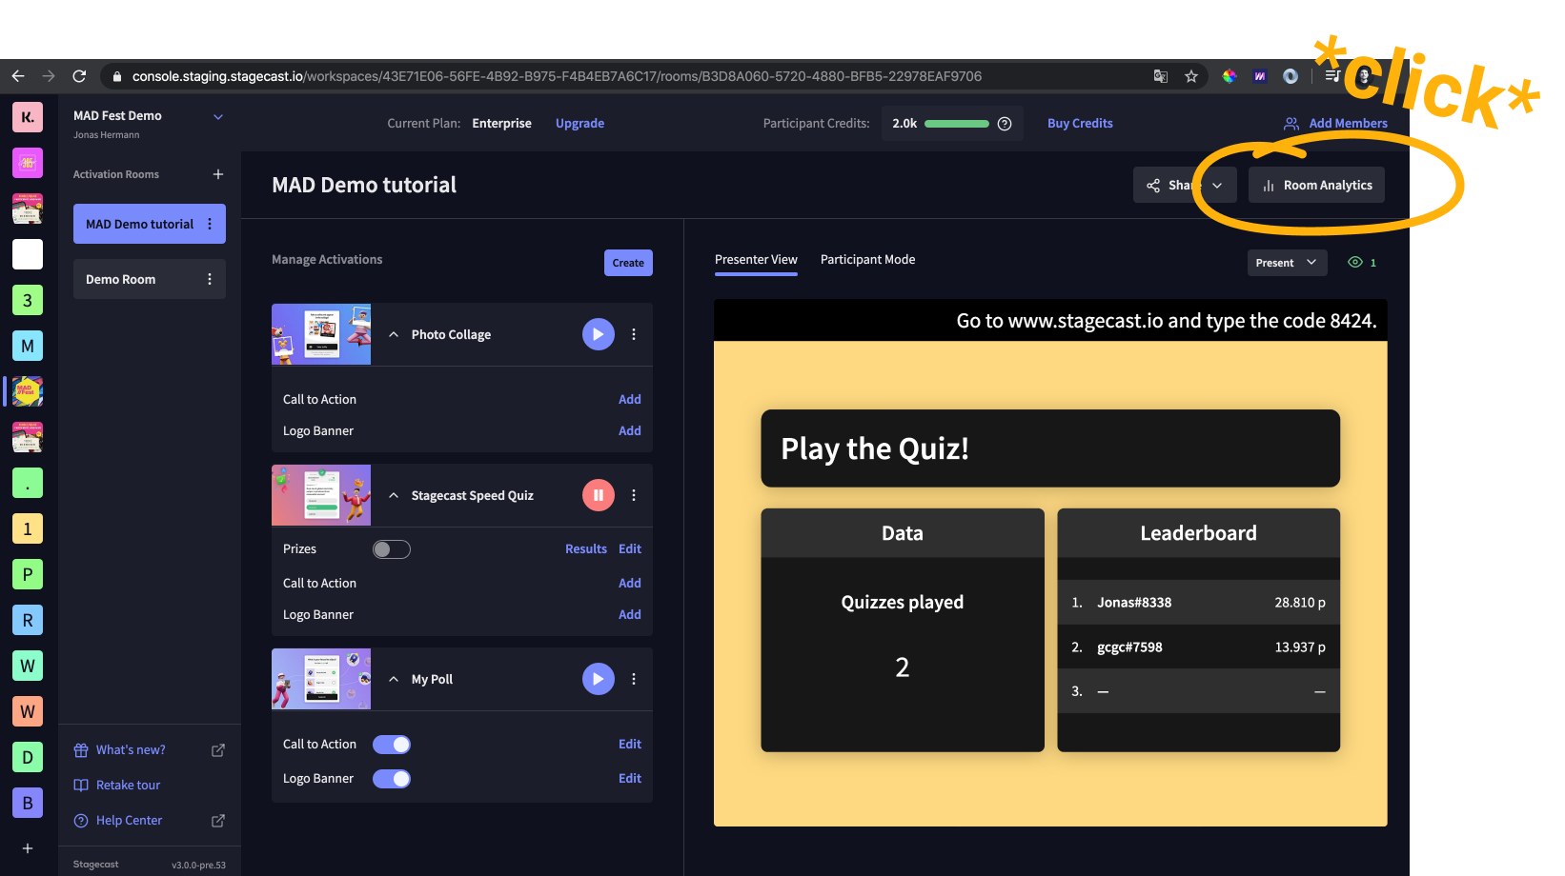Image resolution: width=1565 pixels, height=876 pixels.
Task: Toggle the Prizes switch on
Action: click(392, 549)
